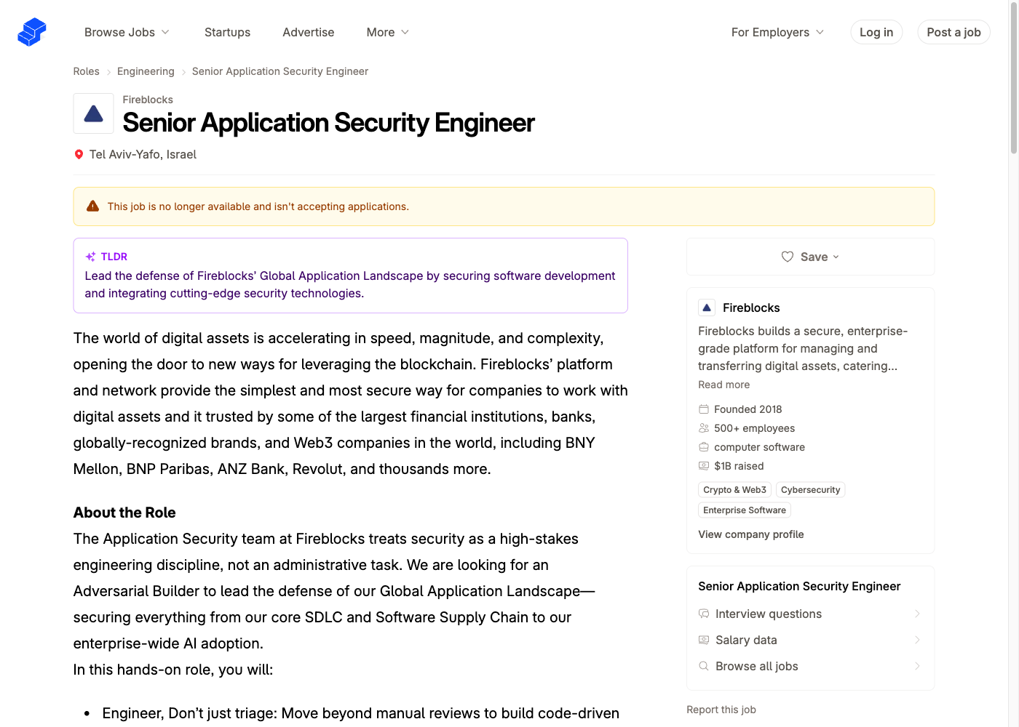Image resolution: width=1019 pixels, height=727 pixels.
Task: Select the Enterprise Software tag
Action: (745, 510)
